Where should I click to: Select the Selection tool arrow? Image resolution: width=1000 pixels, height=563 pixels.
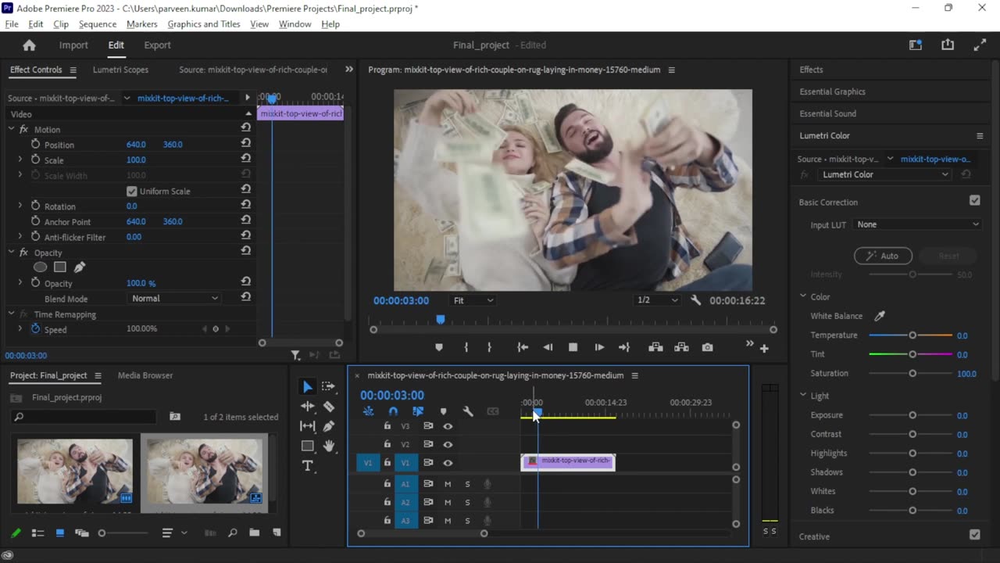pyautogui.click(x=308, y=386)
